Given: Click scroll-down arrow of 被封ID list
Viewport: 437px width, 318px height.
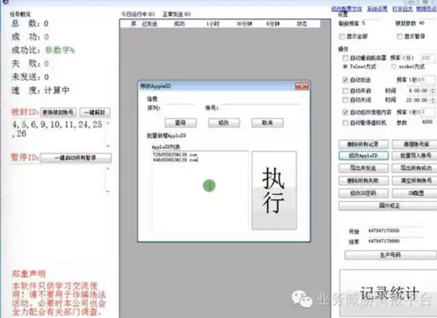Looking at the screenshot, I should (108, 146).
